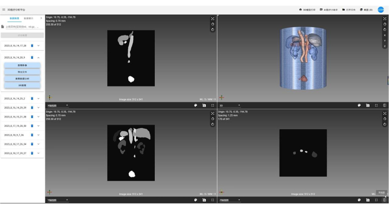Click the user avatar in the header
This screenshot has height=209, width=389.
381,9
